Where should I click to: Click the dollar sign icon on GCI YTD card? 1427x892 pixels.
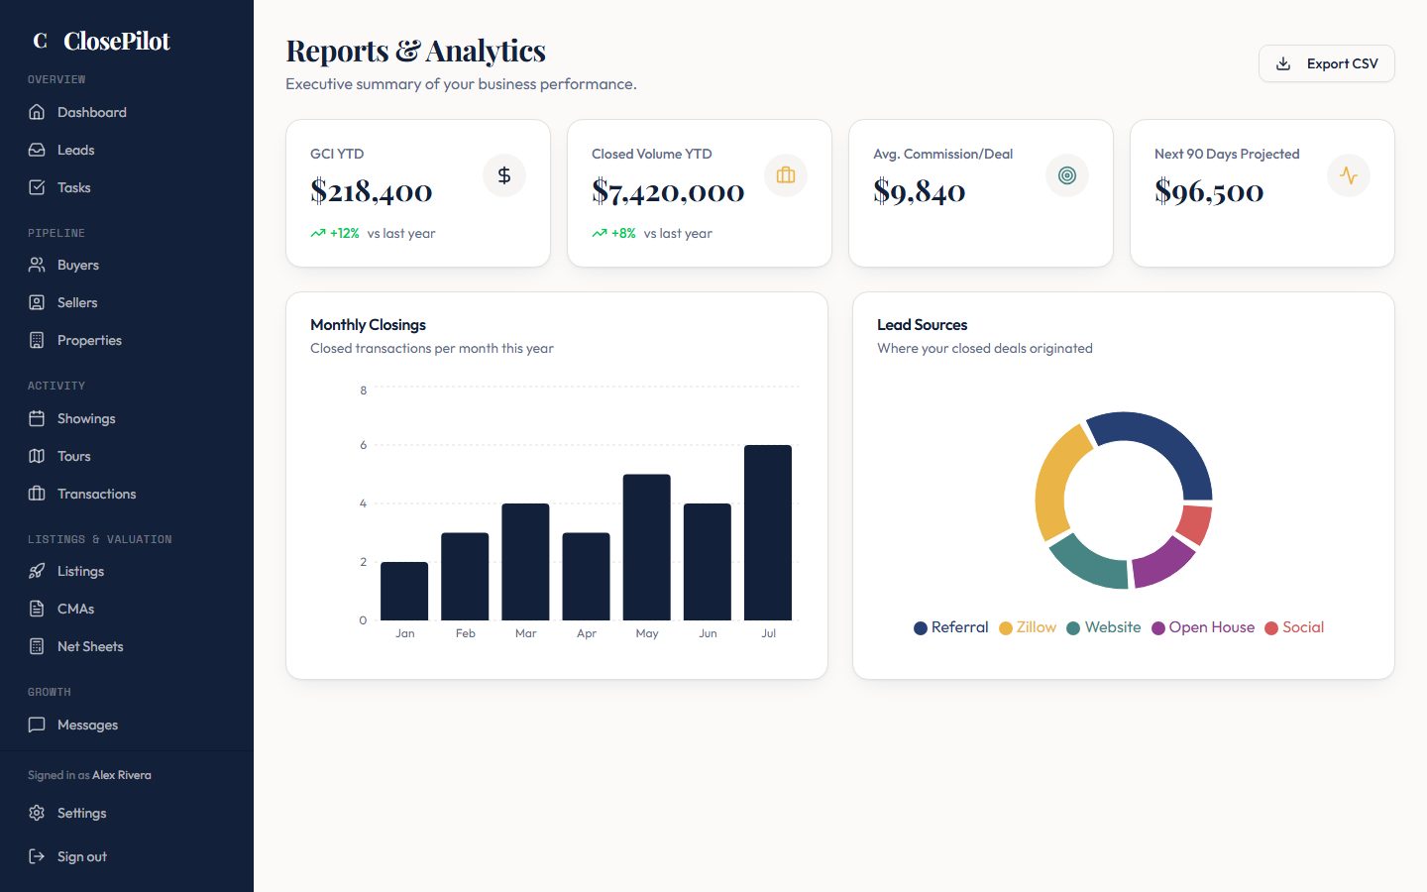(x=504, y=175)
